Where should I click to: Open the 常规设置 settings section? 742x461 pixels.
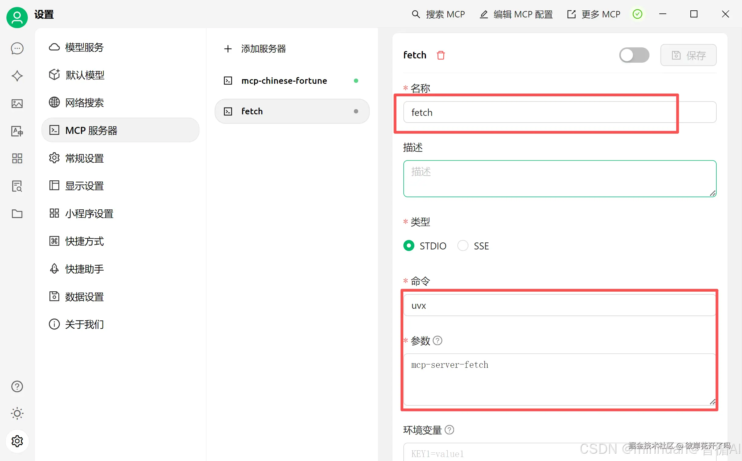point(84,158)
